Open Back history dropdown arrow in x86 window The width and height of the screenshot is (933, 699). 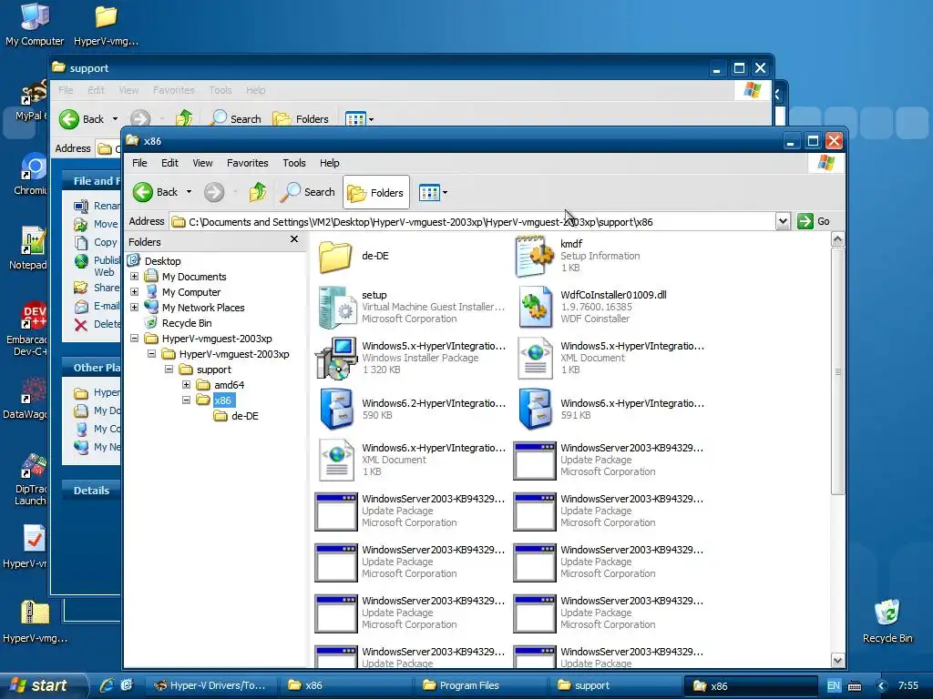[189, 192]
